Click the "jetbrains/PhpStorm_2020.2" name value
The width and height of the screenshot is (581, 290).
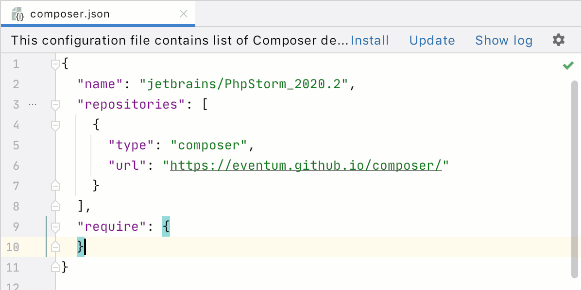click(244, 84)
